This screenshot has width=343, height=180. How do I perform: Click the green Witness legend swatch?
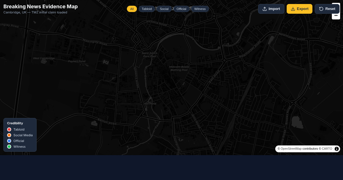point(9,147)
